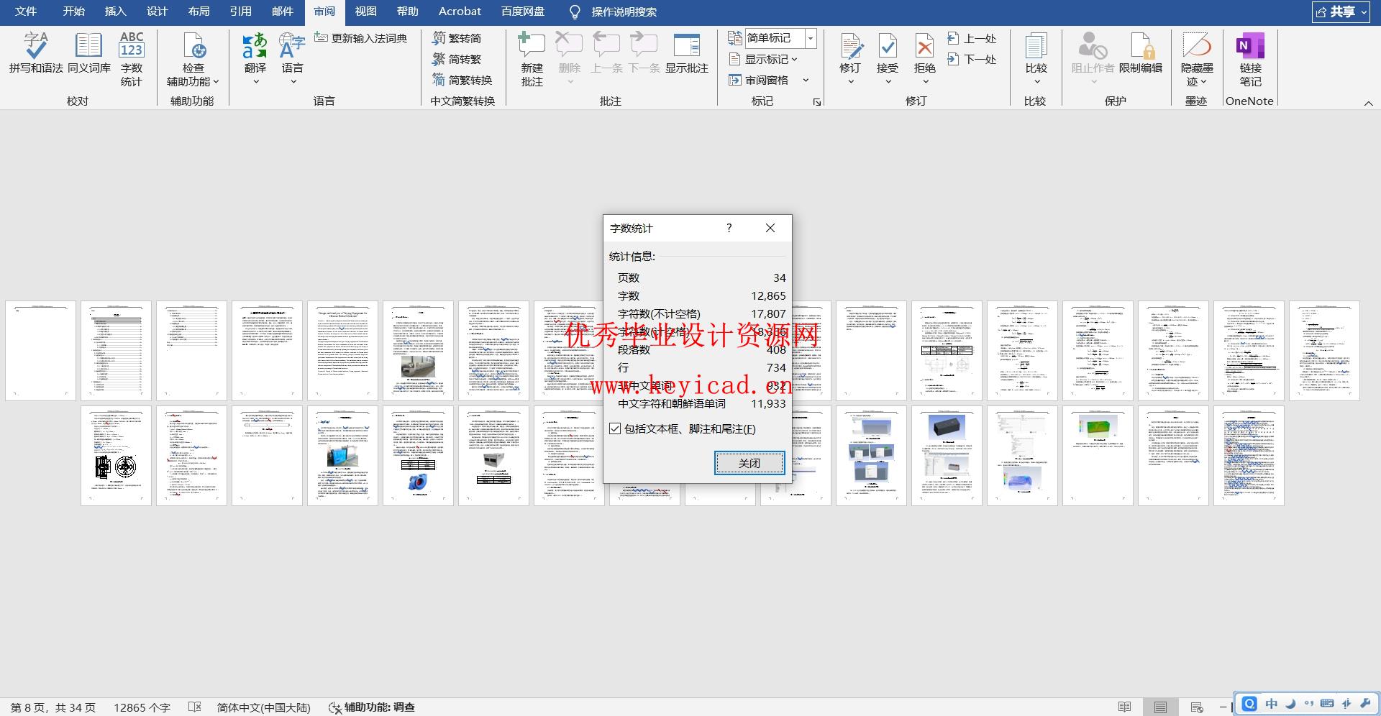Collapse the ribbon with the arrow

click(1368, 103)
